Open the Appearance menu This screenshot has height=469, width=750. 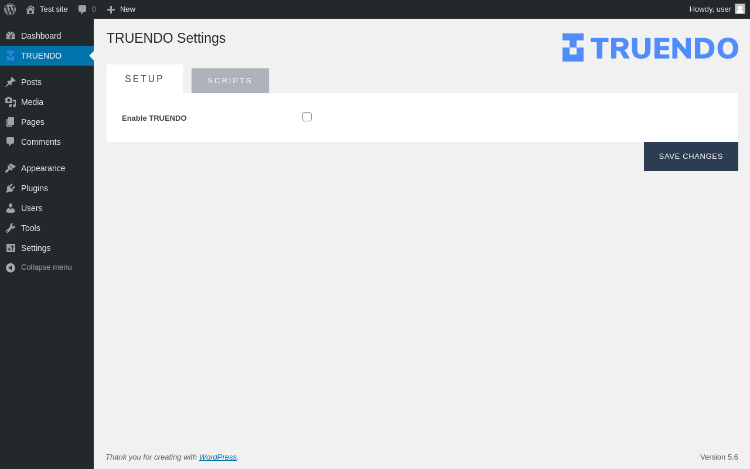[x=47, y=168]
